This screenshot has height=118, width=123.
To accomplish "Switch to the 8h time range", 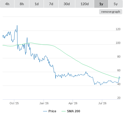I will click(22, 4).
